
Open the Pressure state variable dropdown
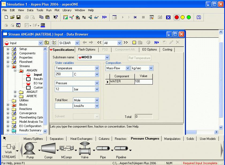coord(97,83)
